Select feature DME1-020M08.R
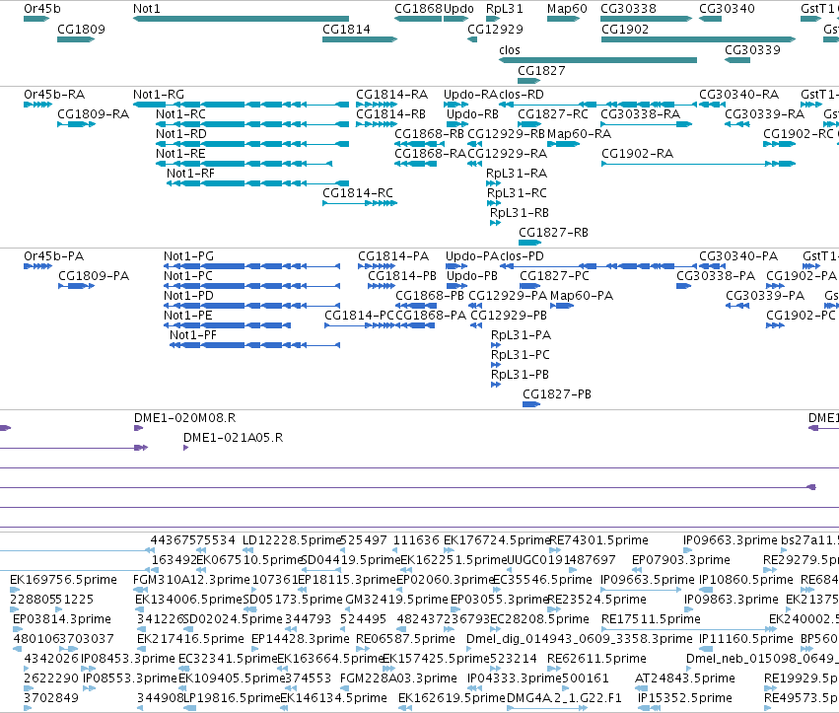Image resolution: width=839 pixels, height=713 pixels. point(185,418)
